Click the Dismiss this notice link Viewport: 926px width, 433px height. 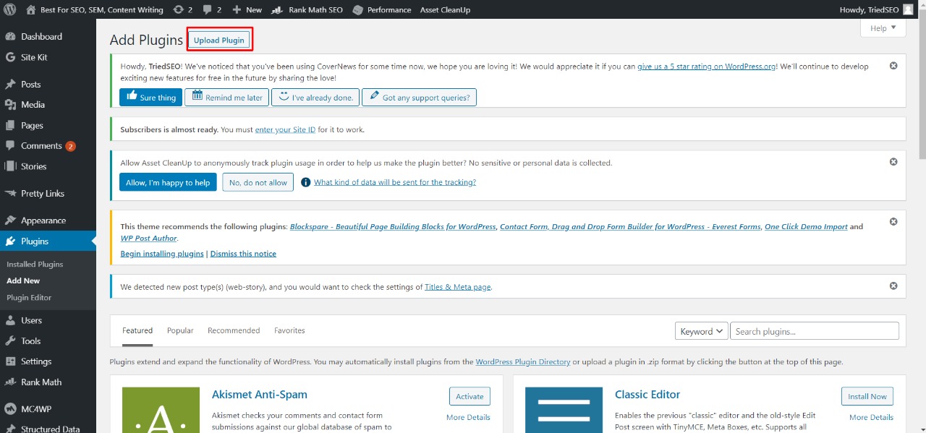click(243, 254)
